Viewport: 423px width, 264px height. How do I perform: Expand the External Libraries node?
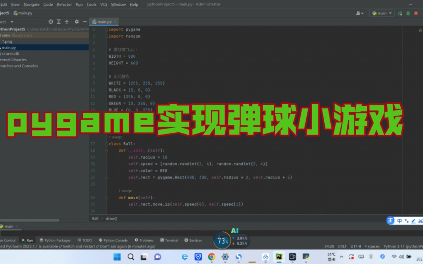tap(14, 60)
